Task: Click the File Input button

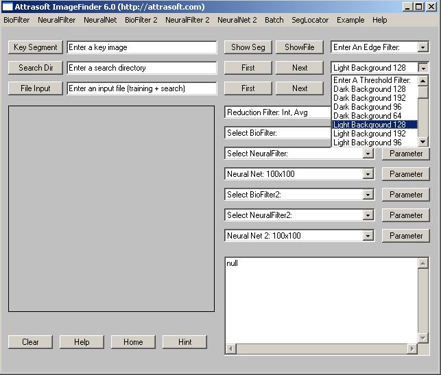Action: (36, 88)
